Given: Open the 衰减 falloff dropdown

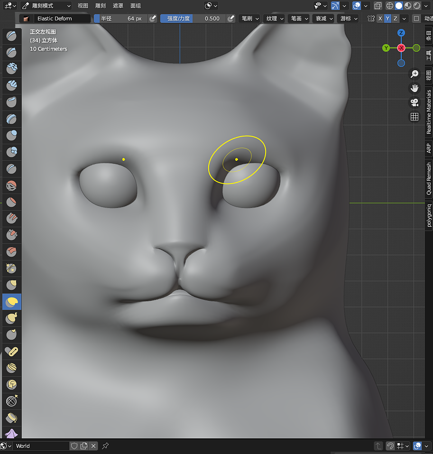Looking at the screenshot, I should (x=323, y=18).
